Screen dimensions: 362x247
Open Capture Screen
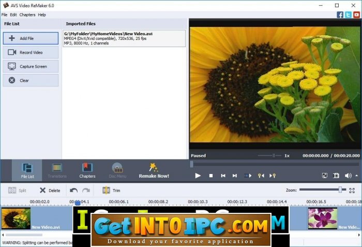tap(31, 66)
